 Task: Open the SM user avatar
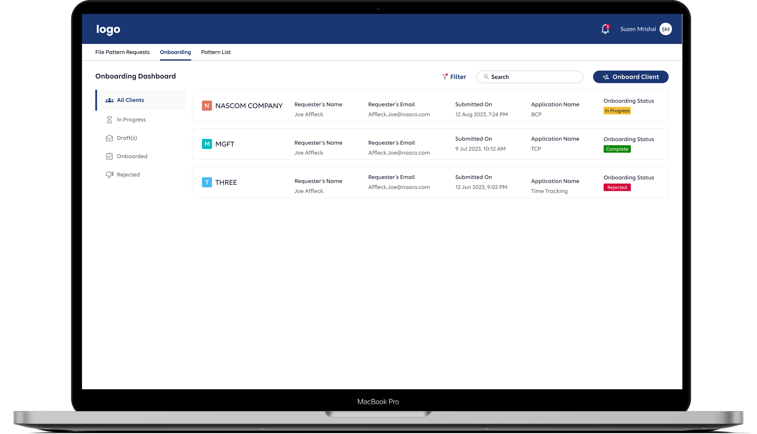tap(665, 29)
